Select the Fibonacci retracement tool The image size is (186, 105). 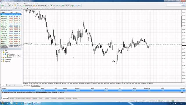pyautogui.click(x=19, y=8)
